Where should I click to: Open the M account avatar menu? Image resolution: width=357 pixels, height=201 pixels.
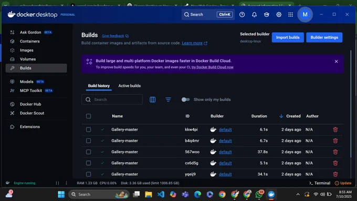tap(305, 15)
